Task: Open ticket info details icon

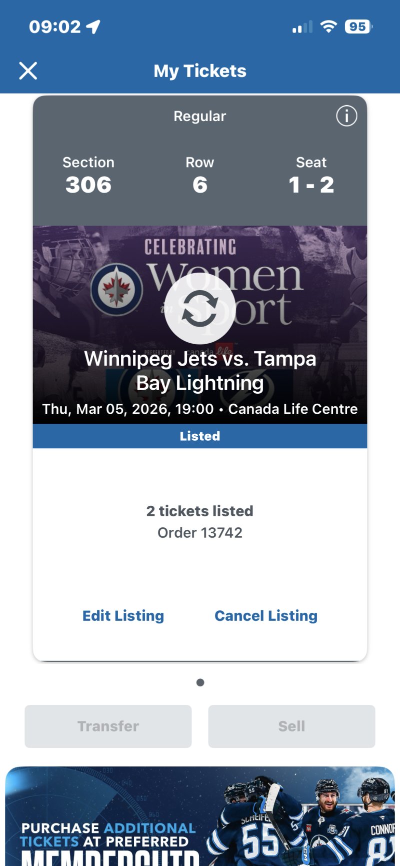Action: (x=346, y=116)
